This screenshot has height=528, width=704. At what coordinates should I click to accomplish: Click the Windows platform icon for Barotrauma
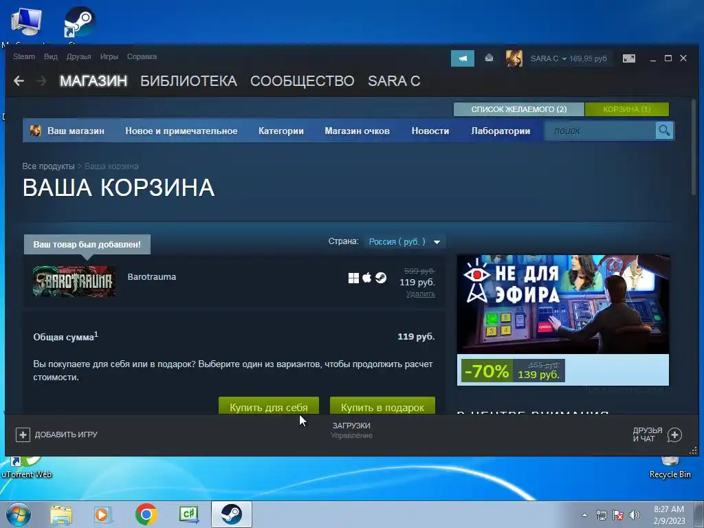tap(353, 278)
